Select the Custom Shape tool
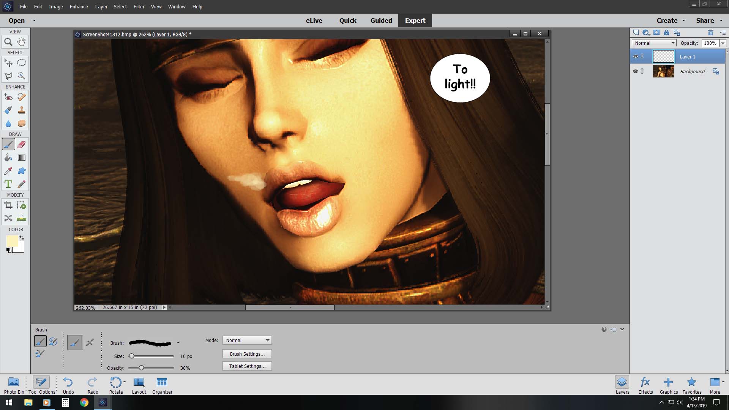The height and width of the screenshot is (410, 729). (x=22, y=171)
